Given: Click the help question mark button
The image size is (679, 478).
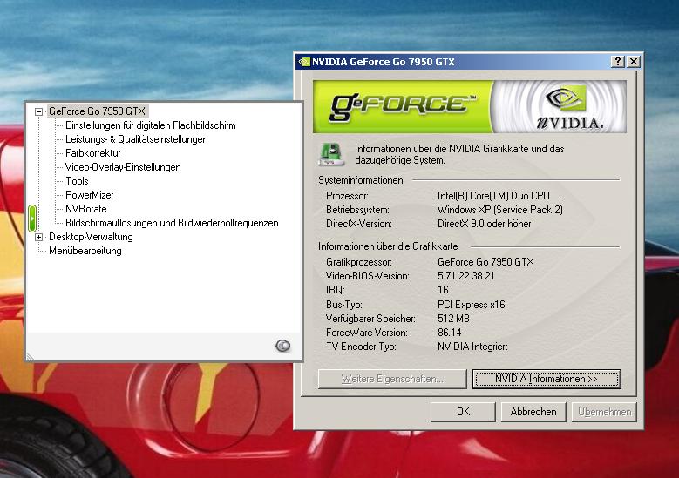Looking at the screenshot, I should (618, 62).
